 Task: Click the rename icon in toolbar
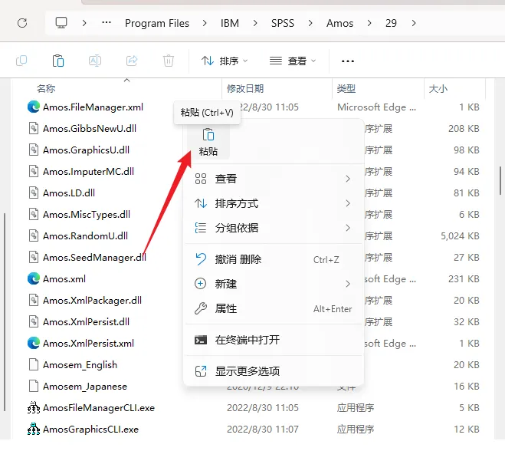95,61
